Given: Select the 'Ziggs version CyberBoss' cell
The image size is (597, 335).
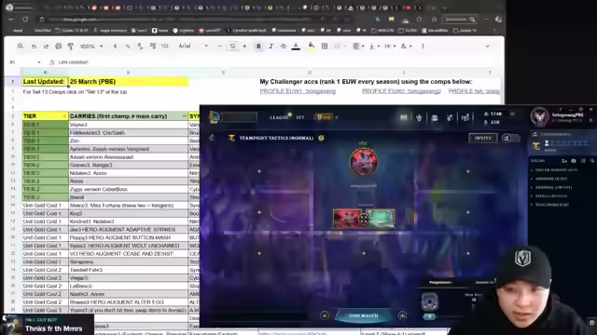Looking at the screenshot, I should (x=128, y=189).
